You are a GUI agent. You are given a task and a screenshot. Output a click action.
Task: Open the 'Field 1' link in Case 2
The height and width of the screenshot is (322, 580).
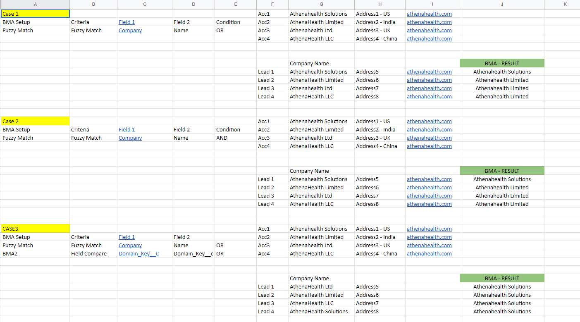coord(127,129)
